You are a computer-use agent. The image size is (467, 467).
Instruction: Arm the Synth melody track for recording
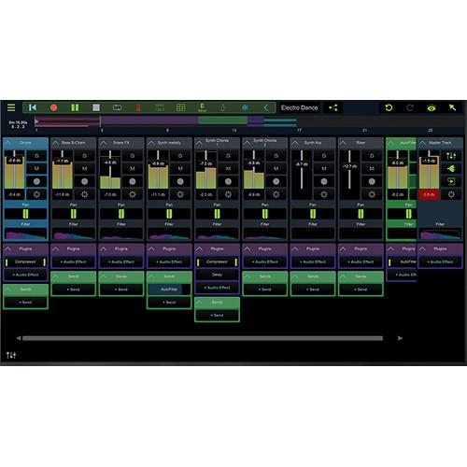point(180,181)
